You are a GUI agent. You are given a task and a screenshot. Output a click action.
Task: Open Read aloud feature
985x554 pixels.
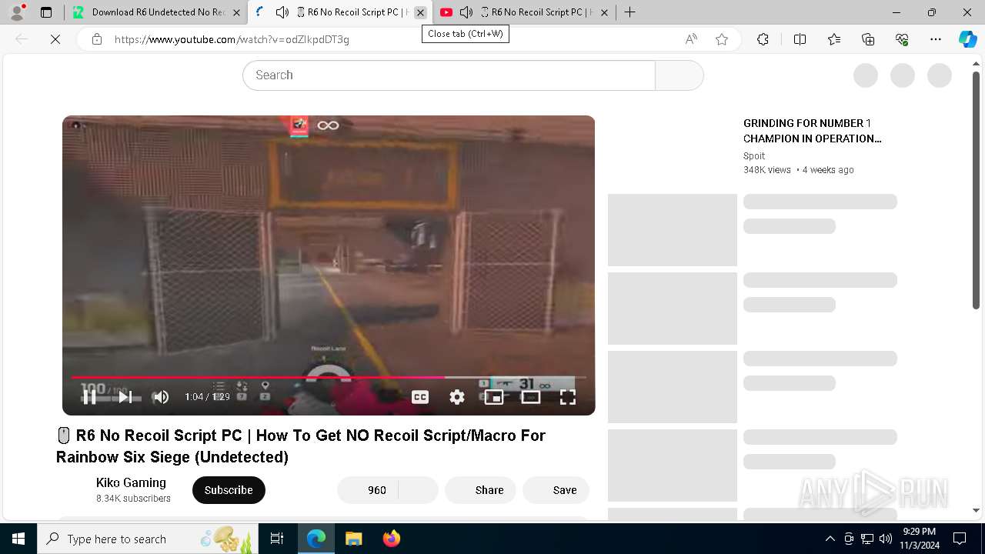(691, 39)
